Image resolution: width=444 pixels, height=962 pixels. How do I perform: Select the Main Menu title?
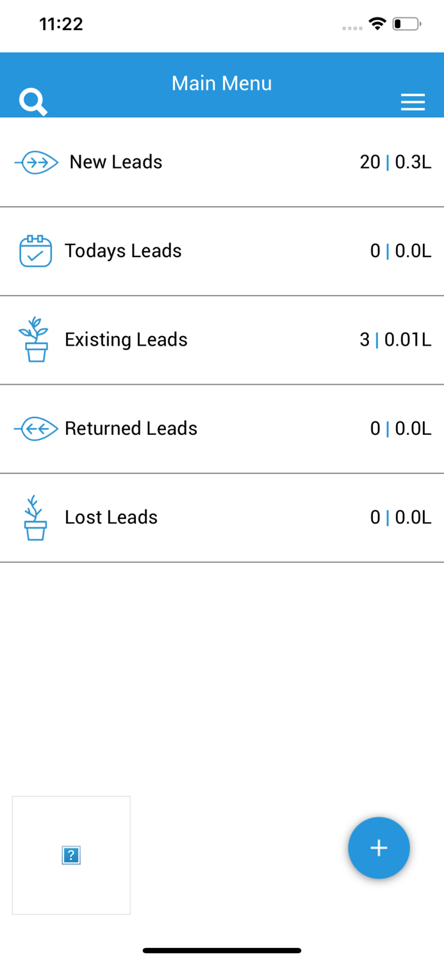tap(221, 83)
